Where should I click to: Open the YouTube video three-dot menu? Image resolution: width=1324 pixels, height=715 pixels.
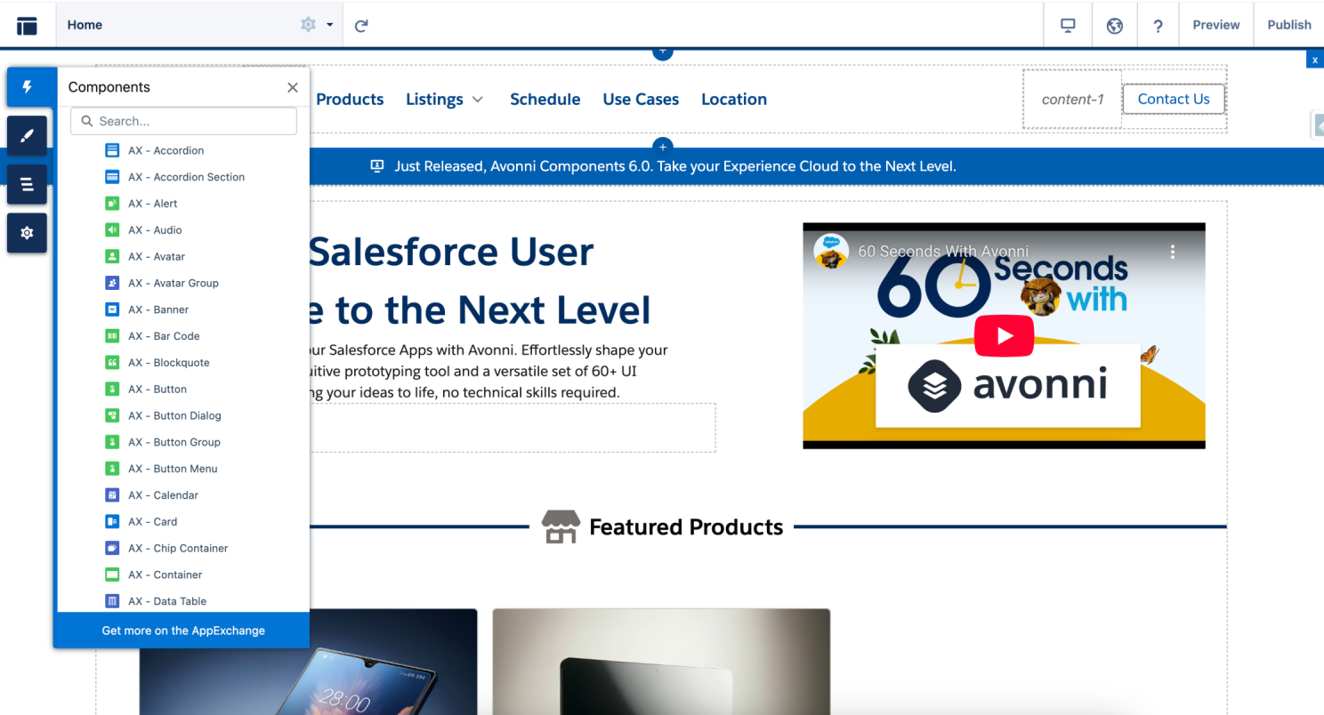click(x=1172, y=252)
